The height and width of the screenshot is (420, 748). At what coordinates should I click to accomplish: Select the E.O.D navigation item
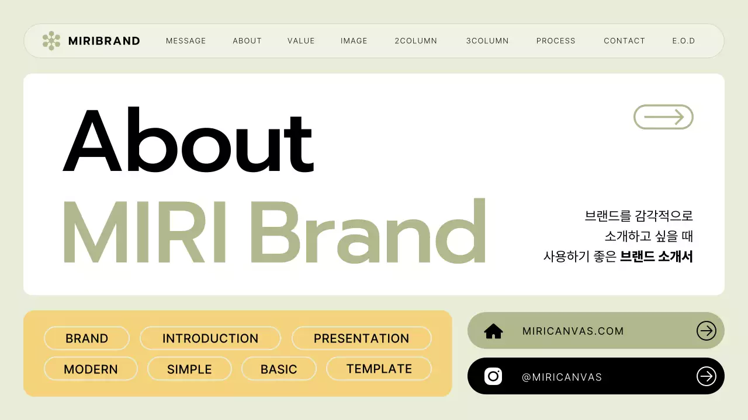[x=684, y=41]
